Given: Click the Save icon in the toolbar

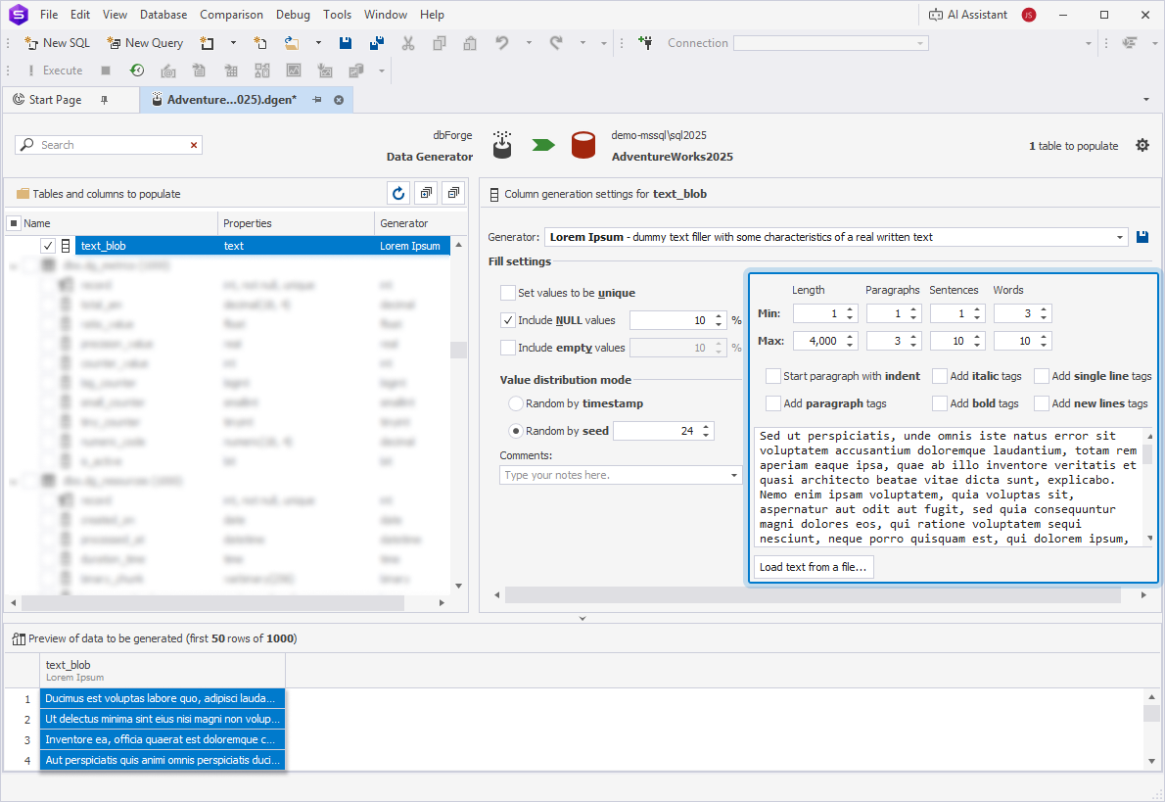Looking at the screenshot, I should (346, 43).
